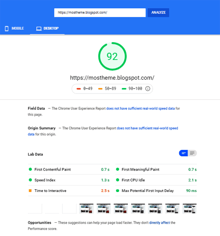
Task: Click the Opportunities heading
Action: coord(39,223)
